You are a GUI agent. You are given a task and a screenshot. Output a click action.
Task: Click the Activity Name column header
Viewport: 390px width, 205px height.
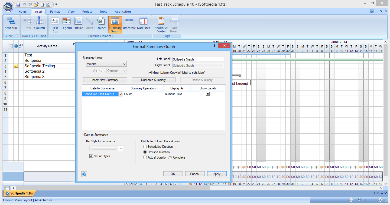click(47, 46)
